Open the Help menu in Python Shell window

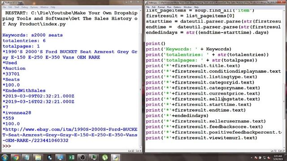[x=53, y=7]
